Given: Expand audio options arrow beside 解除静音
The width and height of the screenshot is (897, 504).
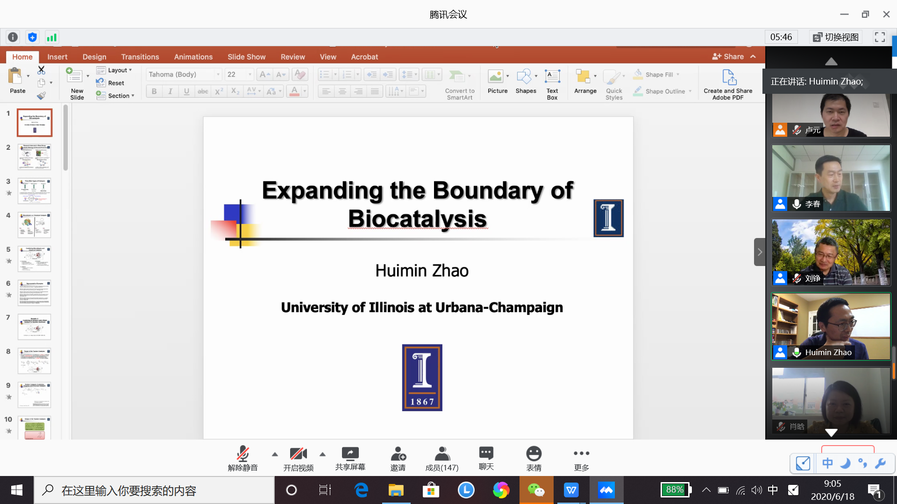Looking at the screenshot, I should click(275, 454).
